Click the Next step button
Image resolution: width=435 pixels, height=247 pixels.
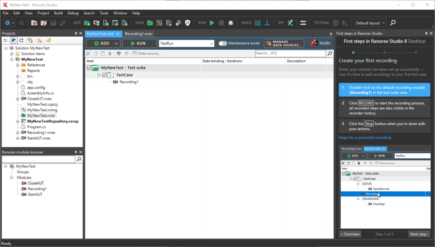419,234
